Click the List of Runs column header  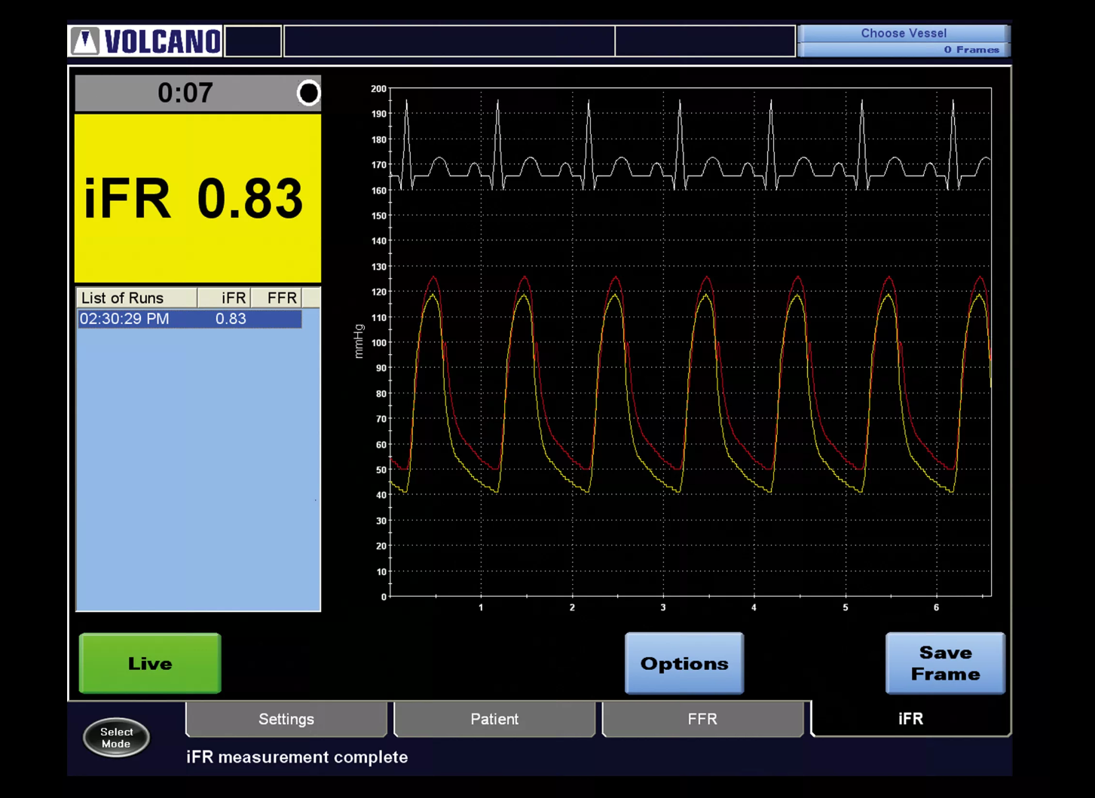click(x=136, y=298)
